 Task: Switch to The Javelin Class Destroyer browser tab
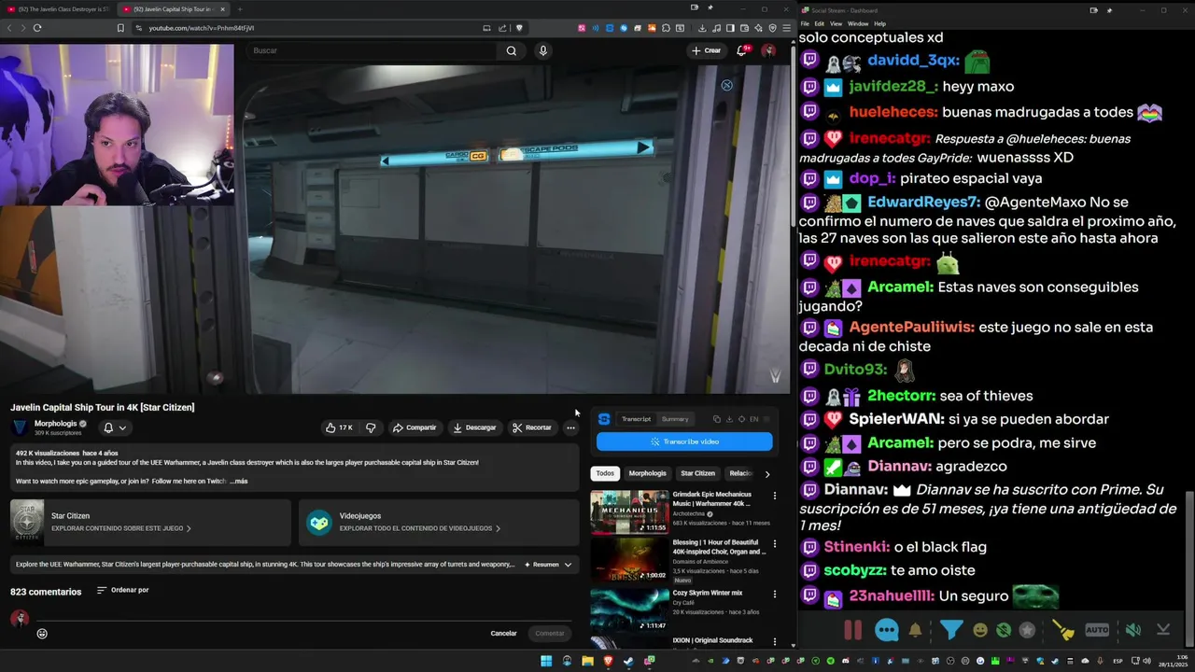[56, 9]
